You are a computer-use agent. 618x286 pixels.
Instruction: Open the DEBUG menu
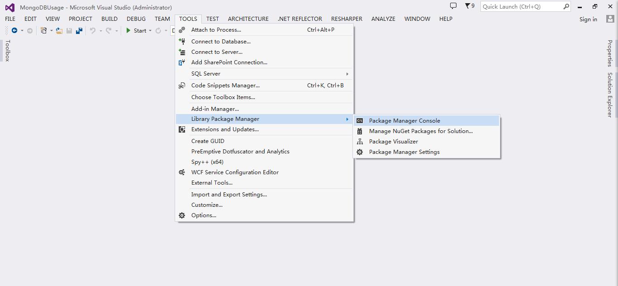tap(136, 19)
